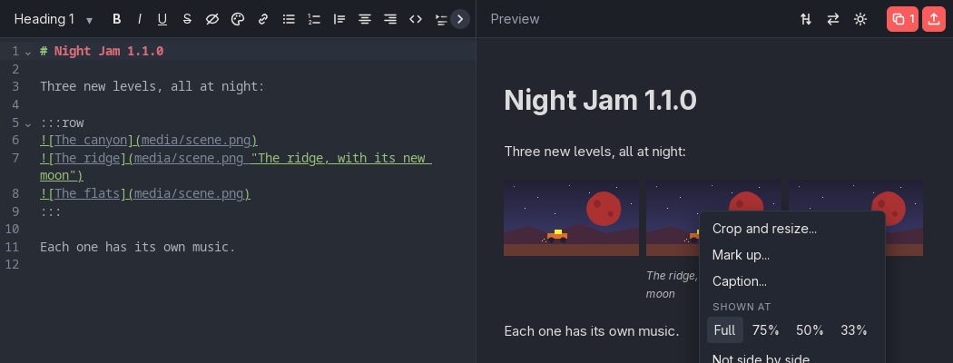Toggle scroll sync arrows icon
This screenshot has width=953, height=363.
click(806, 19)
